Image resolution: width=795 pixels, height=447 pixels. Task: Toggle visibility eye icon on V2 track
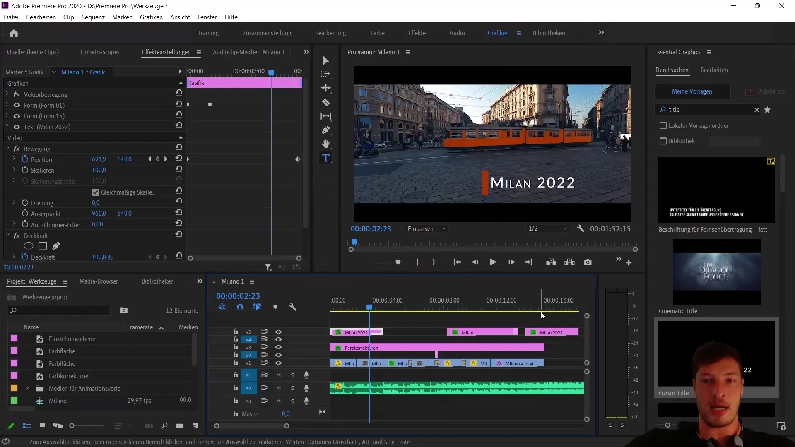[279, 355]
